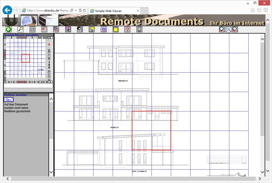This screenshot has width=272, height=183.
Task: Select row 4 in area selector
Action: [x=5, y=76]
